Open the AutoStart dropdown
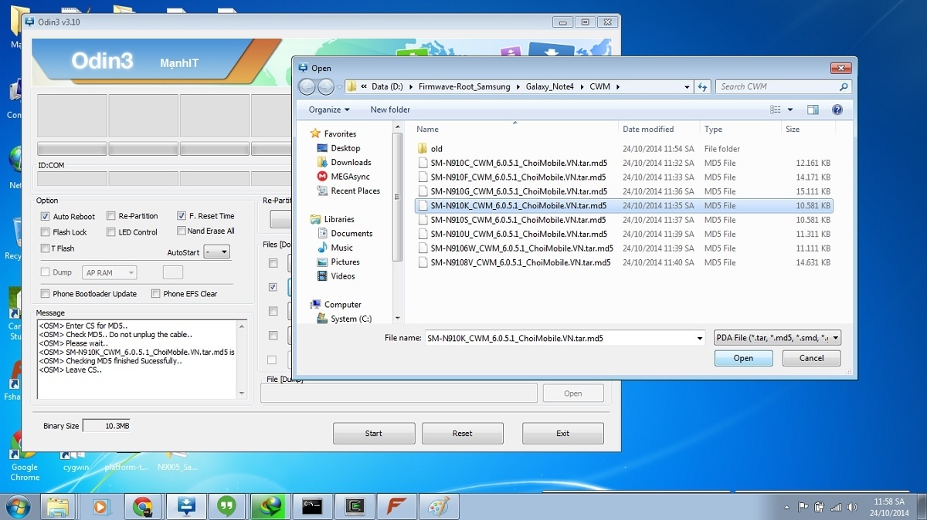Image resolution: width=927 pixels, height=520 pixels. [x=217, y=252]
